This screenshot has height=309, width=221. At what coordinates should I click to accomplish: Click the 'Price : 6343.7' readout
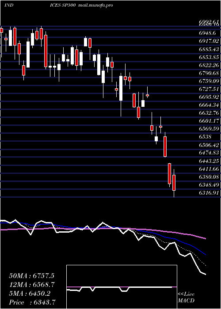(32, 302)
